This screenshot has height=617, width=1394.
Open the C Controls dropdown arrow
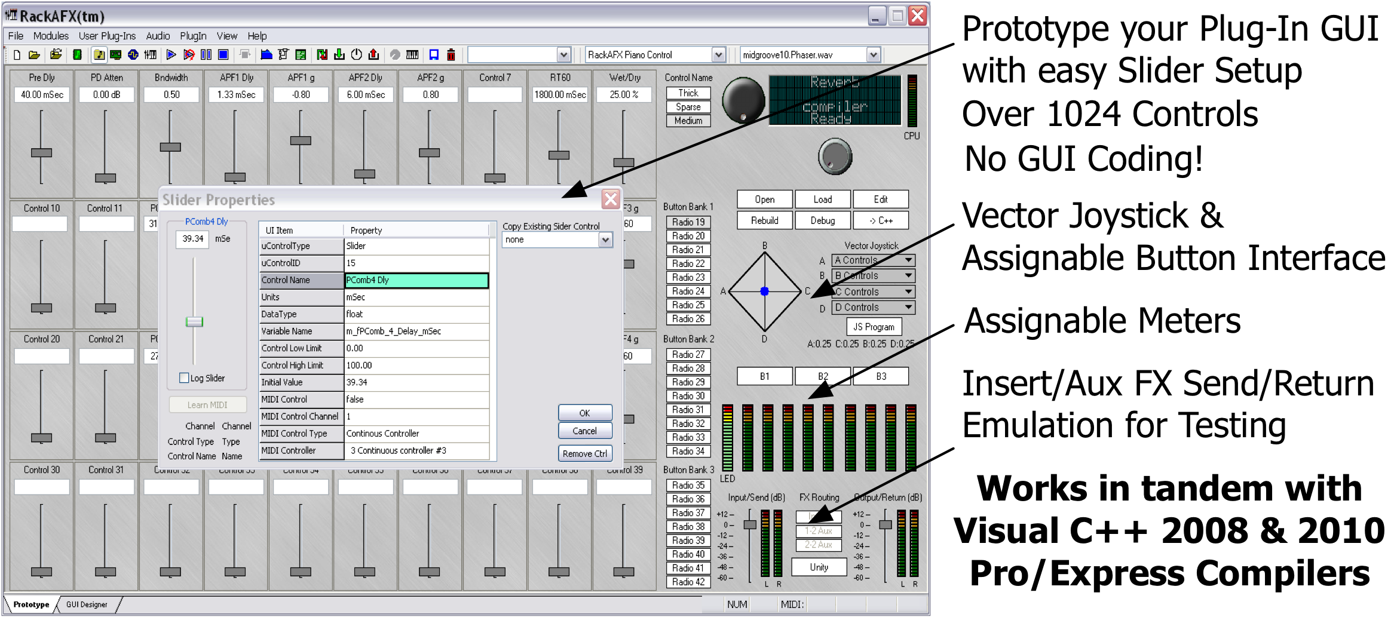[x=909, y=292]
